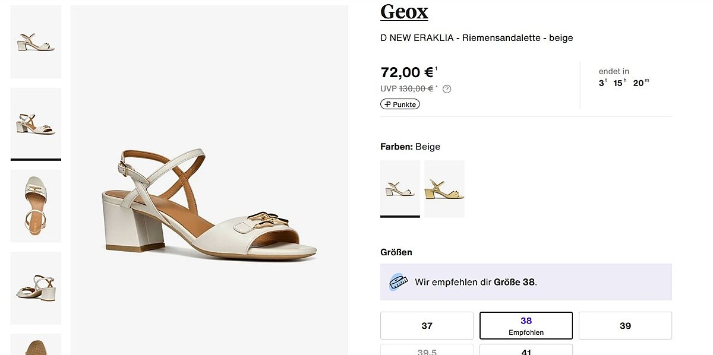Choose size 39

(x=625, y=325)
